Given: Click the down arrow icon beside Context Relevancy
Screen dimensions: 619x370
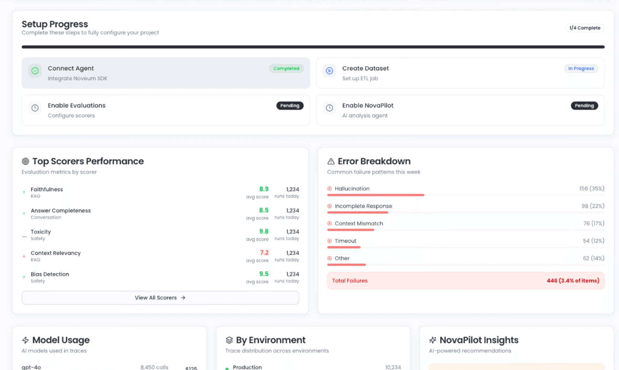Looking at the screenshot, I should click(24, 256).
